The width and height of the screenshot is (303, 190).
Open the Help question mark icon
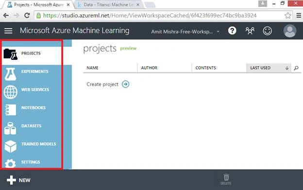232,31
